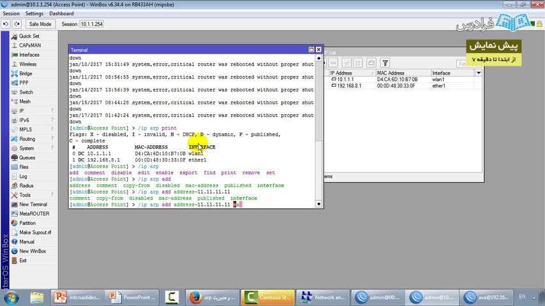Viewport: 545px width, 306px height.
Task: Switch to Firefox in the taskbar
Action: pyautogui.click(x=213, y=298)
